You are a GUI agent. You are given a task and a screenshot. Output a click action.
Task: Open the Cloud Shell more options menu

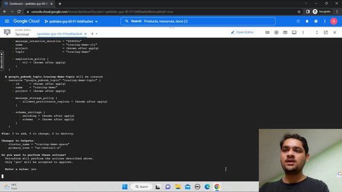pos(303,33)
